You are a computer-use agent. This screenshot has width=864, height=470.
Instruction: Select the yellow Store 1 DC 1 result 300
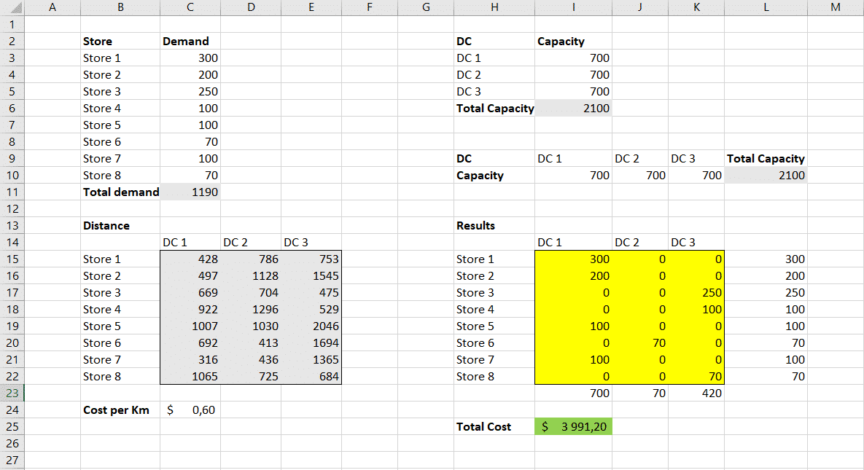[573, 259]
